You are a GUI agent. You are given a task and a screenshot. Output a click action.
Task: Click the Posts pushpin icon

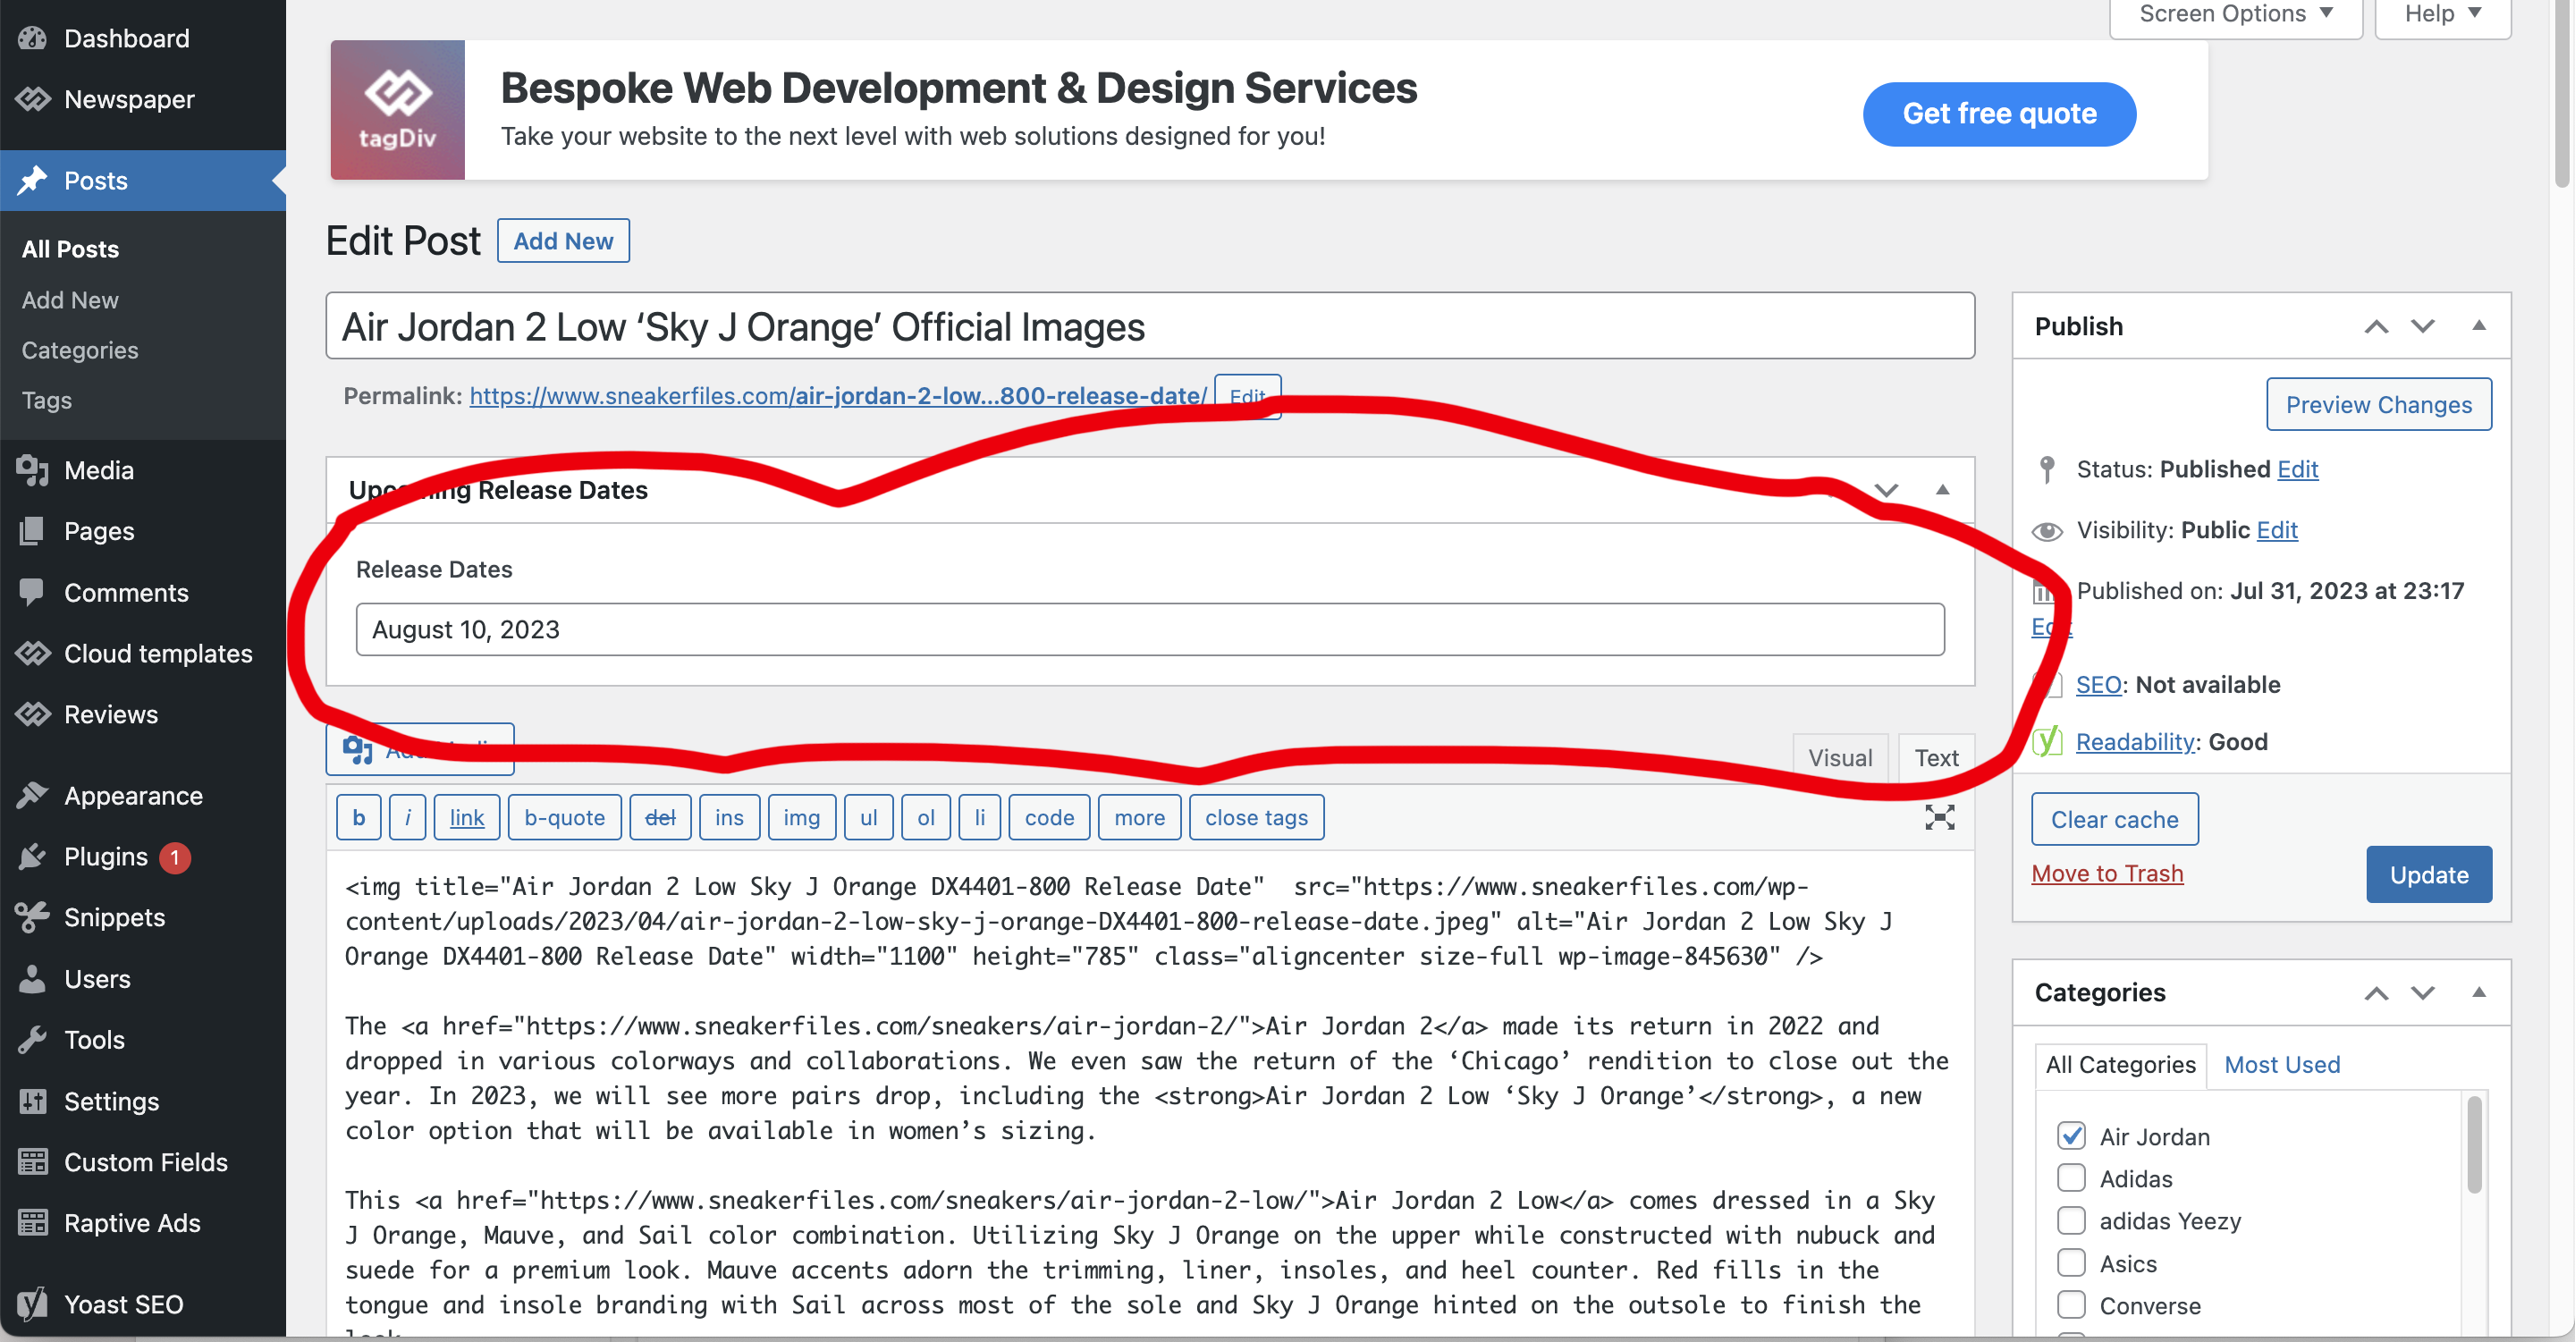click(33, 181)
